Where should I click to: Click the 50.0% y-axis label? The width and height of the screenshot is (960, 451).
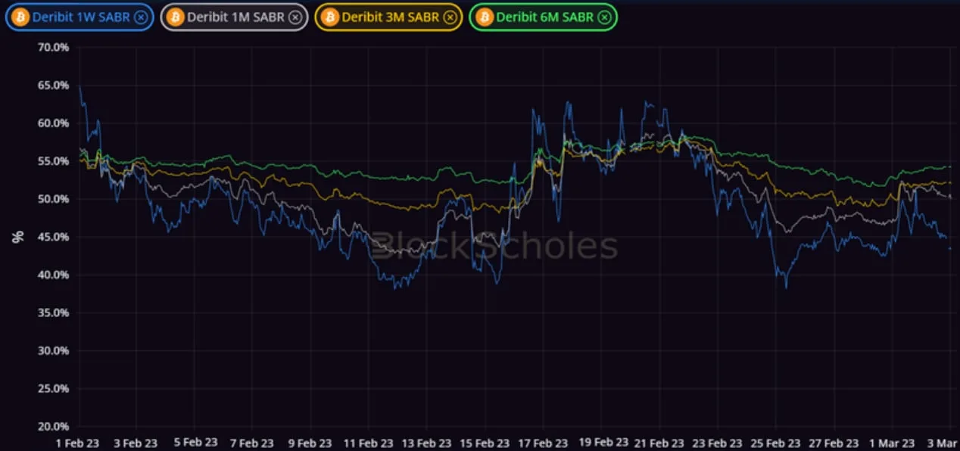pos(53,199)
